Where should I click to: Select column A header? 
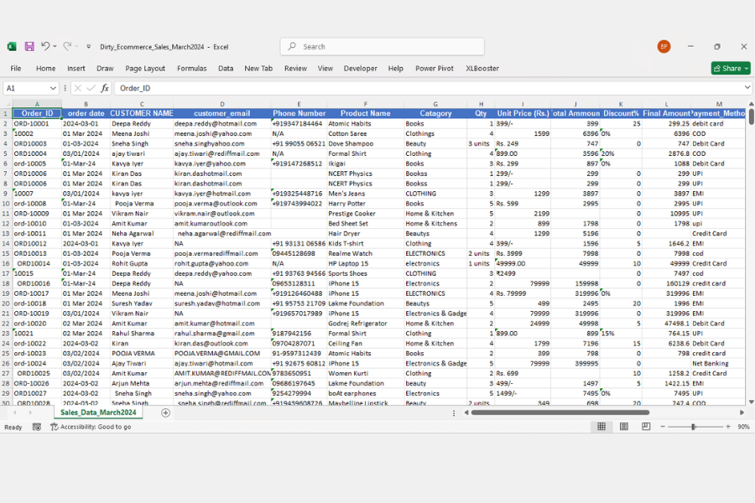(x=37, y=104)
